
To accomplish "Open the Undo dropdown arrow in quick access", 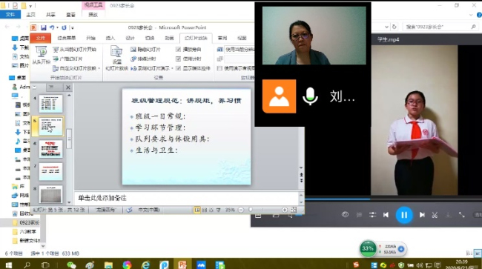I will tap(58, 27).
